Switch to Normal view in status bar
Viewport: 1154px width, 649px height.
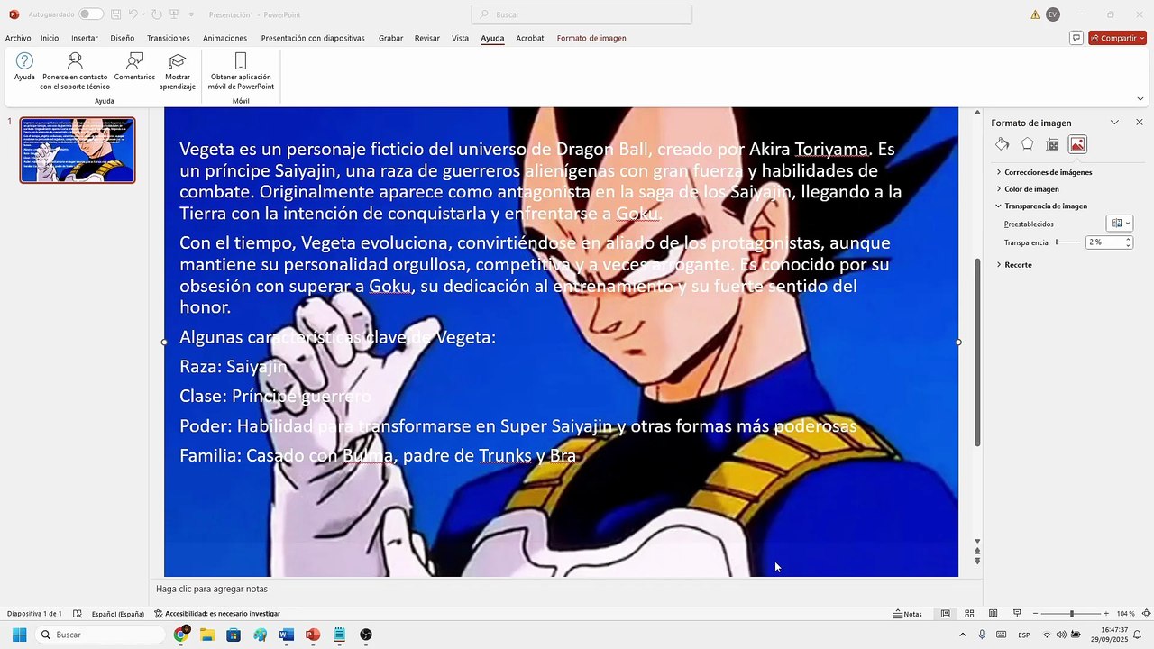coord(945,614)
